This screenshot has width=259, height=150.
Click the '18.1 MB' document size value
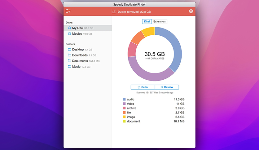click(x=179, y=121)
